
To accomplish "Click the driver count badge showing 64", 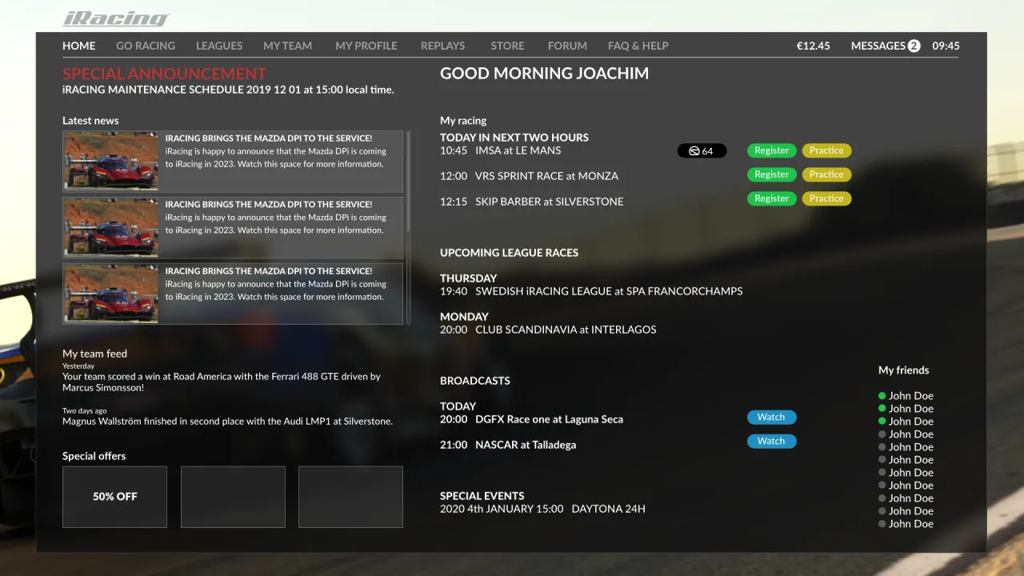I will tap(702, 150).
